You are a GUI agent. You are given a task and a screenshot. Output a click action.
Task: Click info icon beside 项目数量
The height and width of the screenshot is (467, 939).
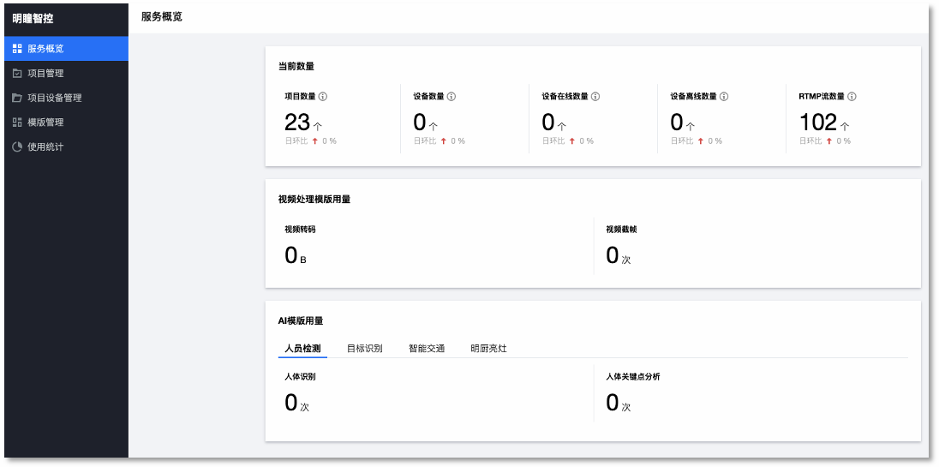point(323,97)
